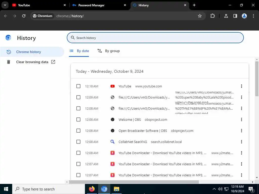The image size is (259, 194).
Task: Open 12:08 AM YouTube Downloader link
Action: [162, 153]
